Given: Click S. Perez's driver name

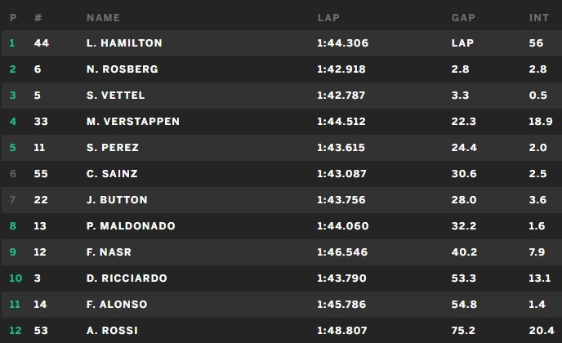Looking at the screenshot, I should pos(112,148).
